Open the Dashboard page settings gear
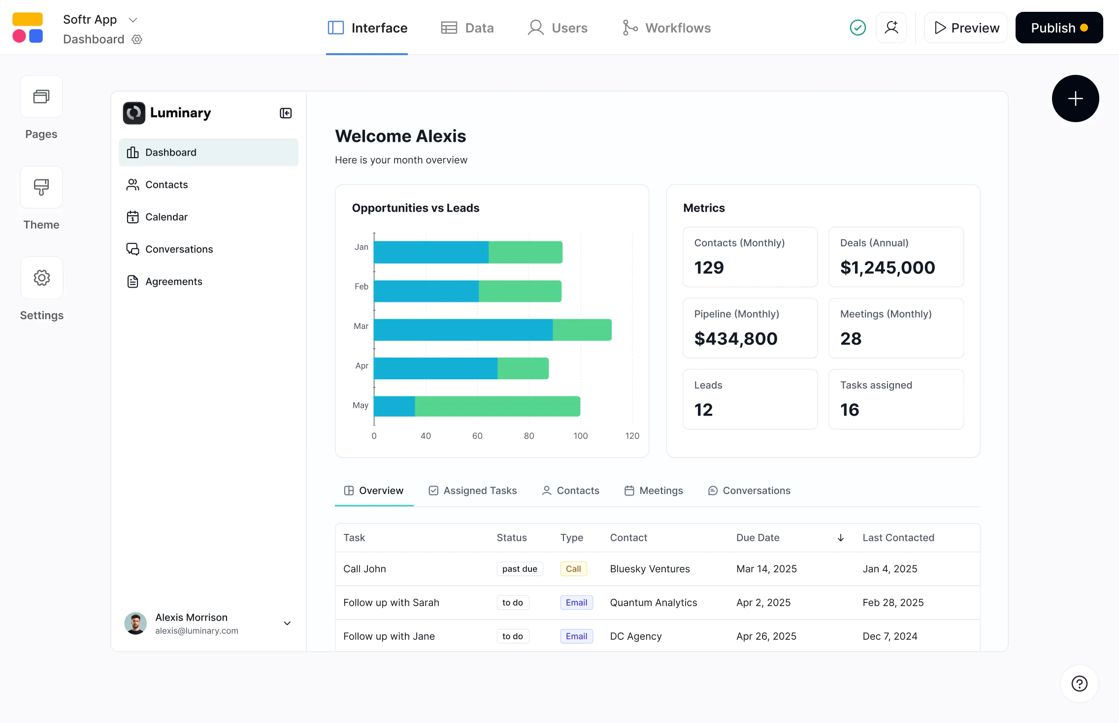This screenshot has width=1119, height=723. (x=136, y=39)
